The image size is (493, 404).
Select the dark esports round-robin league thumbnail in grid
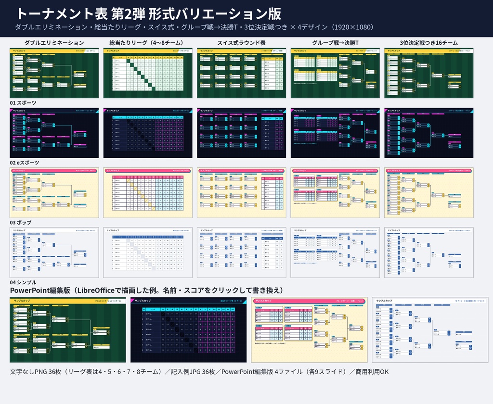point(148,133)
